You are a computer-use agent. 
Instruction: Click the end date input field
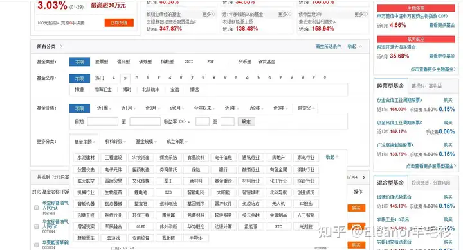coord(145,121)
